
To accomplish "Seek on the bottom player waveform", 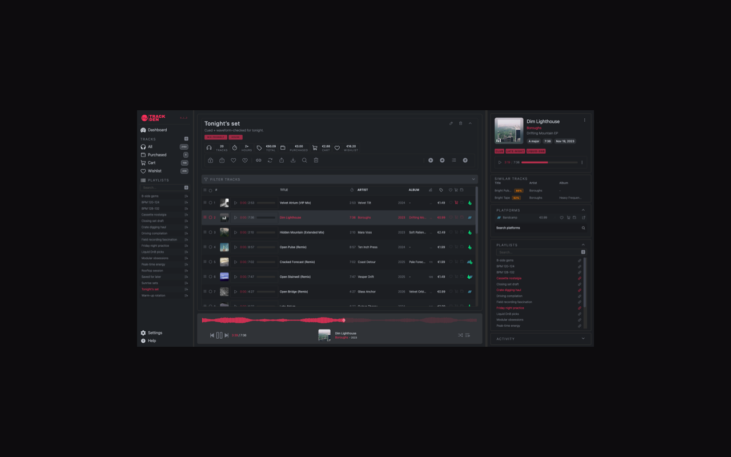I will [339, 320].
